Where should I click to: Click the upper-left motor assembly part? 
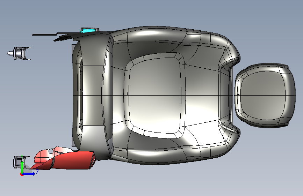pyautogui.click(x=19, y=53)
